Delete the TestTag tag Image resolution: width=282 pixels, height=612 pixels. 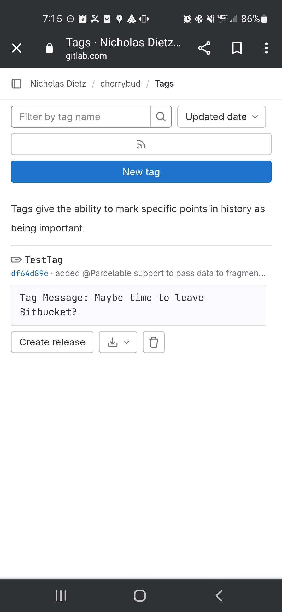pos(154,342)
